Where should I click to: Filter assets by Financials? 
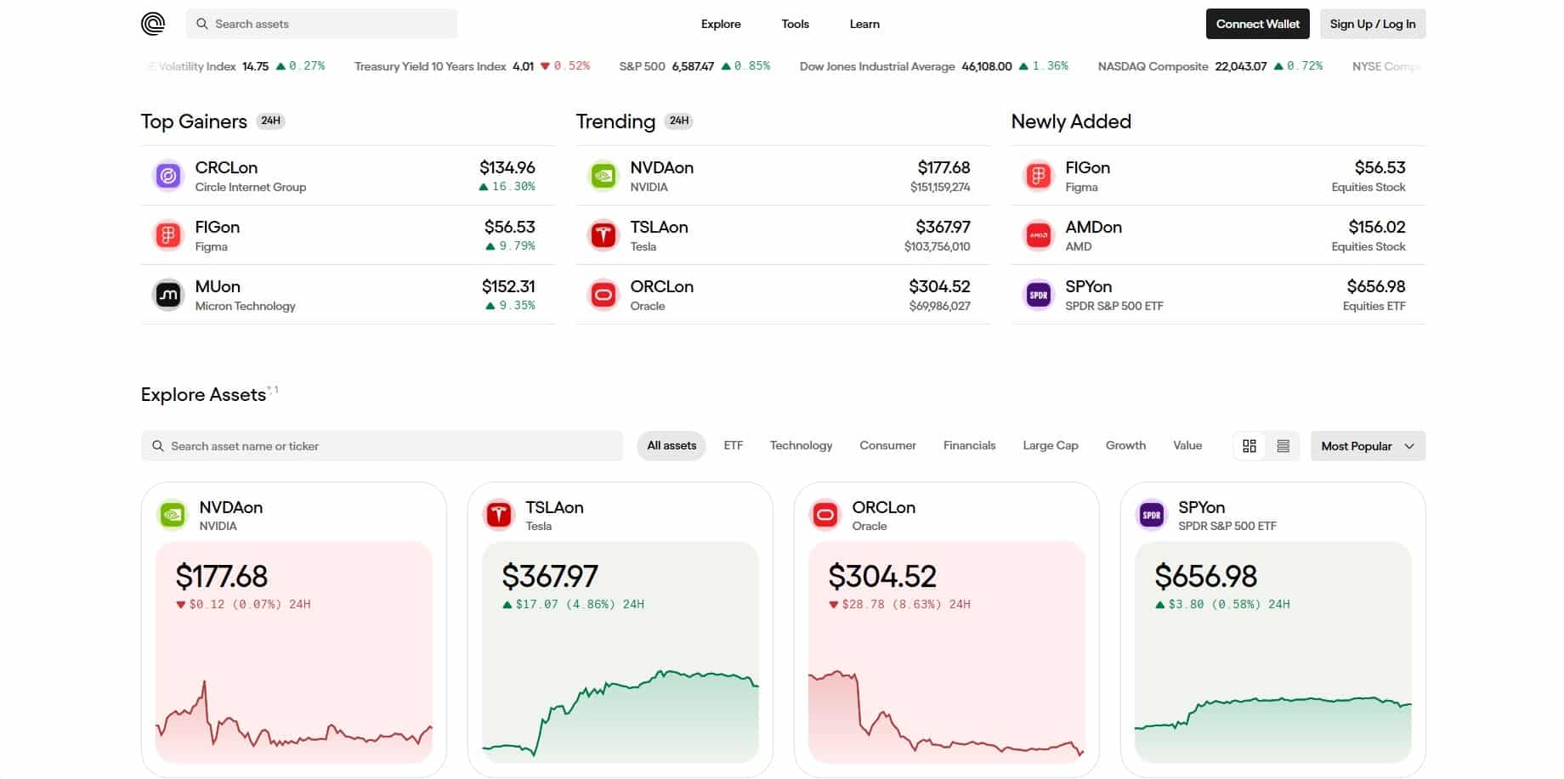pyautogui.click(x=969, y=446)
